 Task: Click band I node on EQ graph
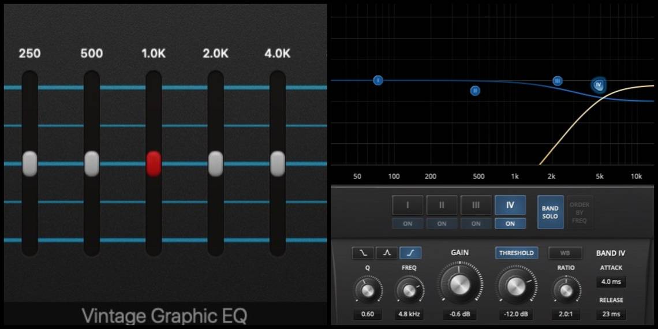point(378,80)
